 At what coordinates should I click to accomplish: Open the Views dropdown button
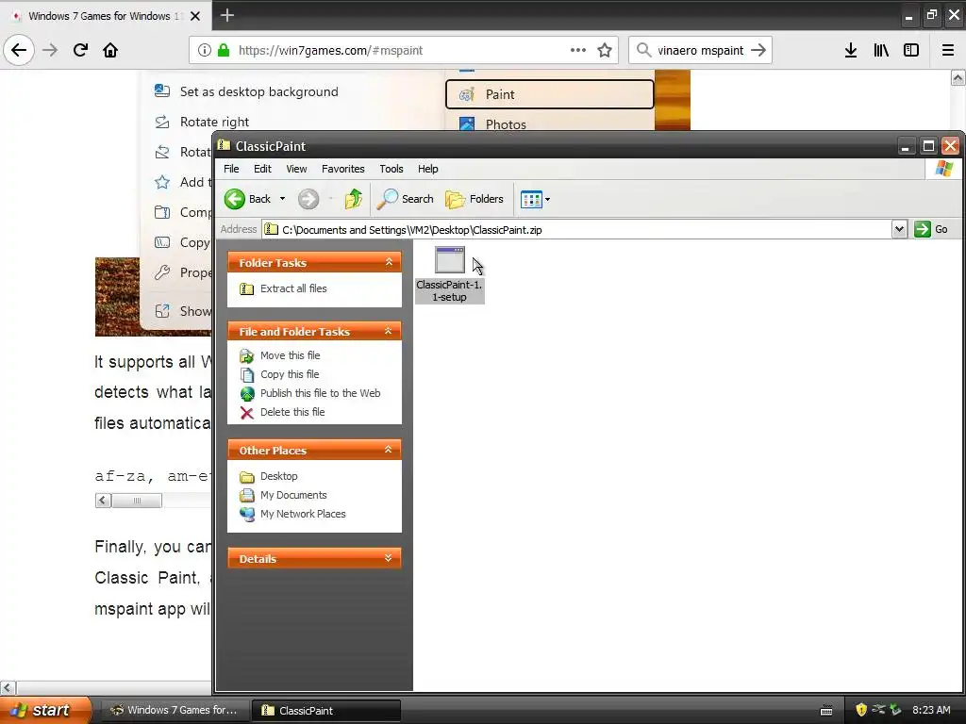click(x=535, y=199)
